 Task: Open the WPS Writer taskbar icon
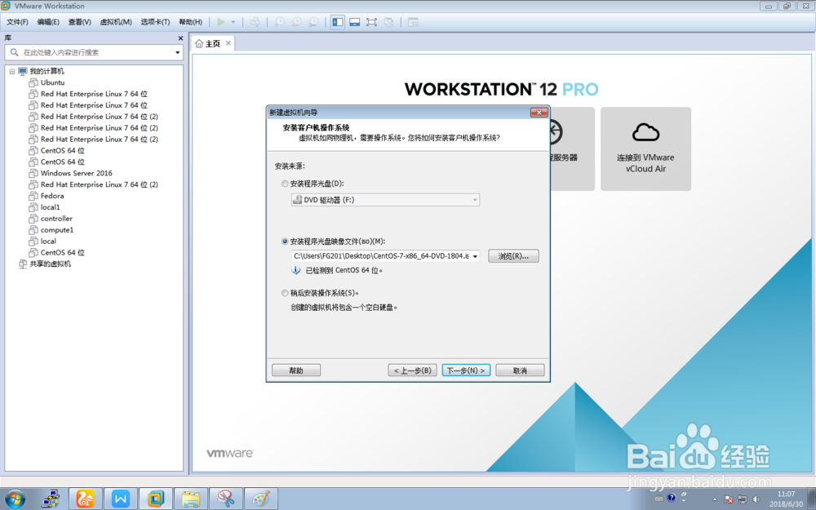(121, 499)
